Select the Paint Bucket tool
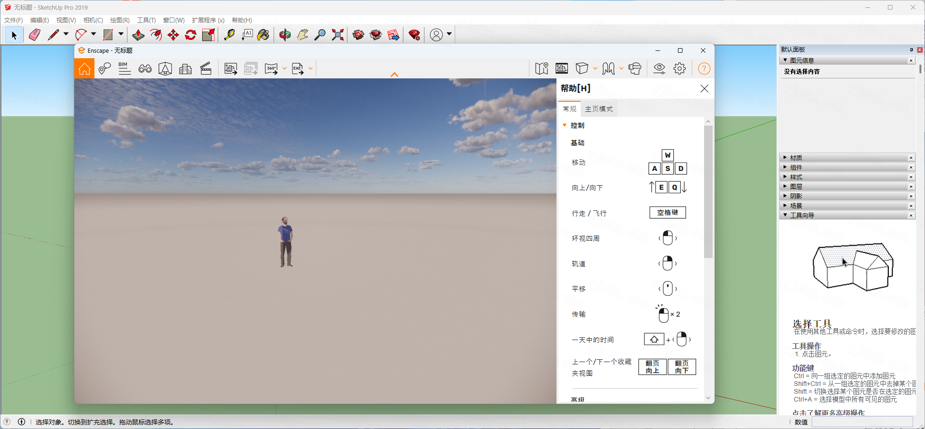 (x=264, y=35)
